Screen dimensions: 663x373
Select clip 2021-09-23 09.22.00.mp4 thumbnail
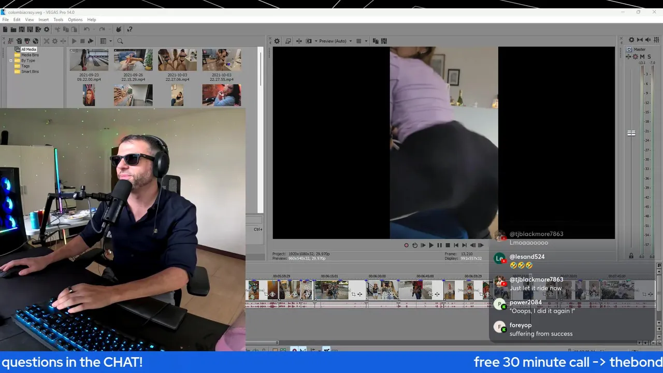point(89,60)
